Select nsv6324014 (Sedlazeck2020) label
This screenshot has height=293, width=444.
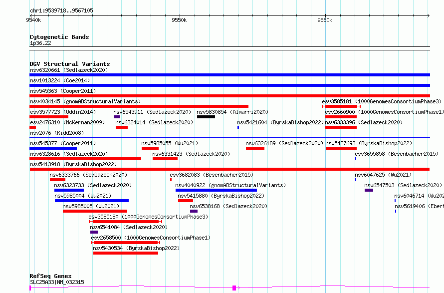154,122
